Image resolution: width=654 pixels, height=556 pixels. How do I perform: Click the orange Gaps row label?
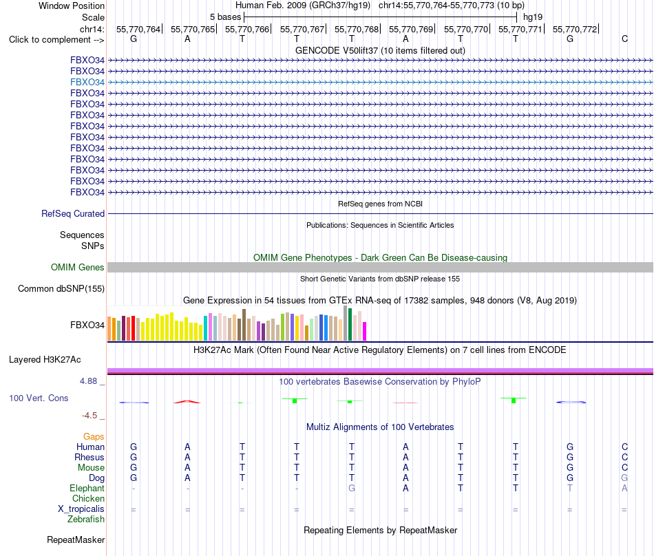click(94, 436)
